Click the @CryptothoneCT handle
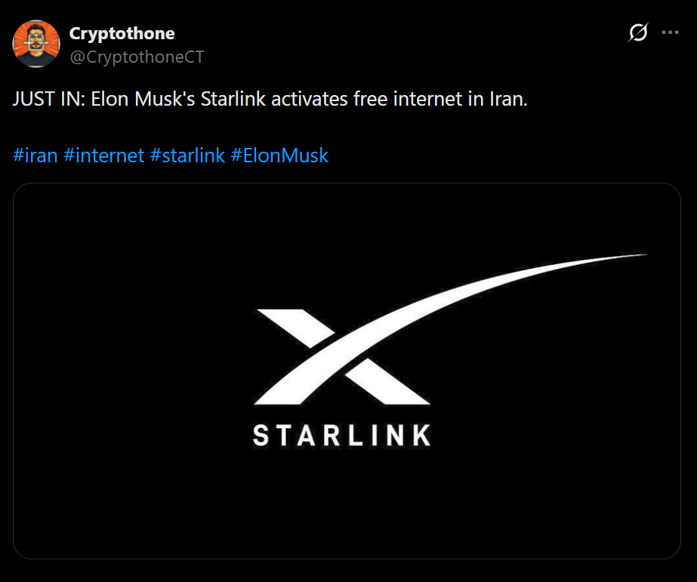697x582 pixels. tap(137, 57)
